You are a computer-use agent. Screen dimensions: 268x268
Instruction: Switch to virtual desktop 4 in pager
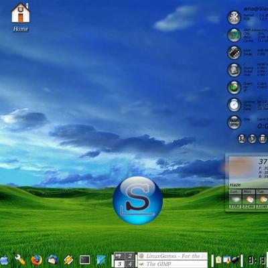coord(130,264)
